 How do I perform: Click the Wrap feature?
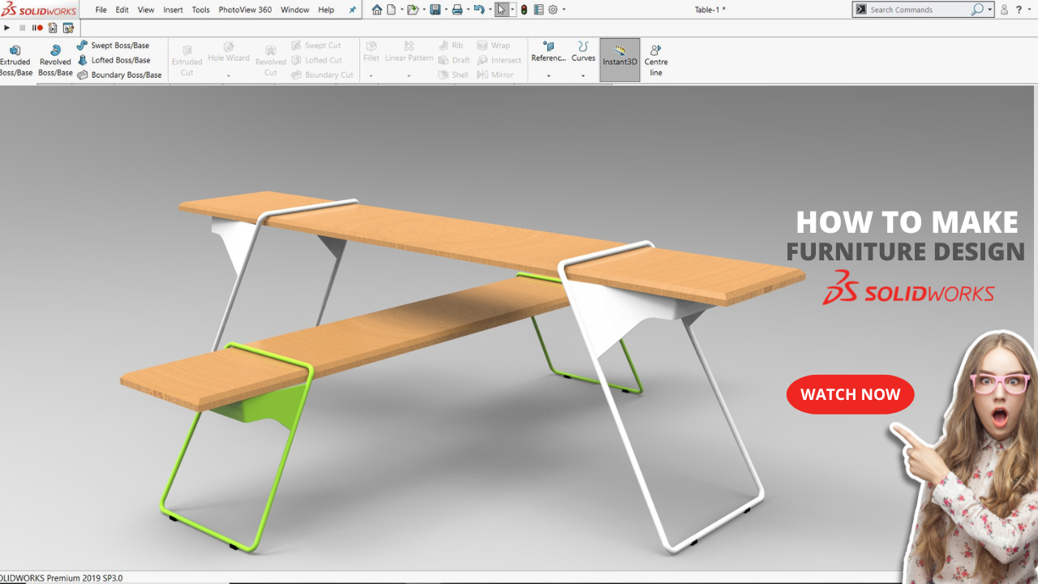click(x=494, y=45)
